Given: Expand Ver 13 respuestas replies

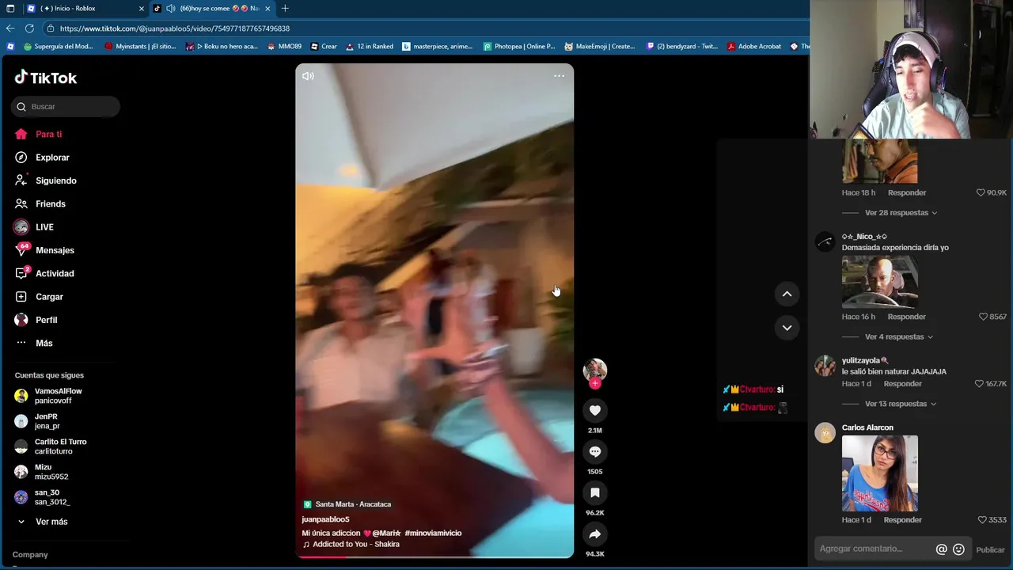Looking at the screenshot, I should click(901, 404).
